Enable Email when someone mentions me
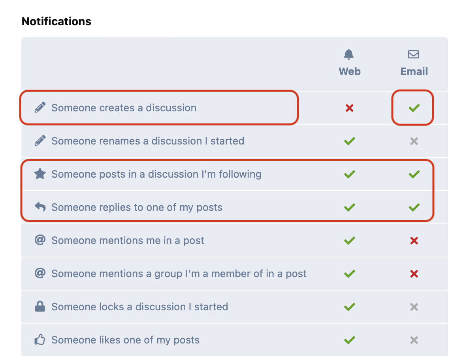Image resolution: width=467 pixels, height=364 pixels. (x=414, y=240)
